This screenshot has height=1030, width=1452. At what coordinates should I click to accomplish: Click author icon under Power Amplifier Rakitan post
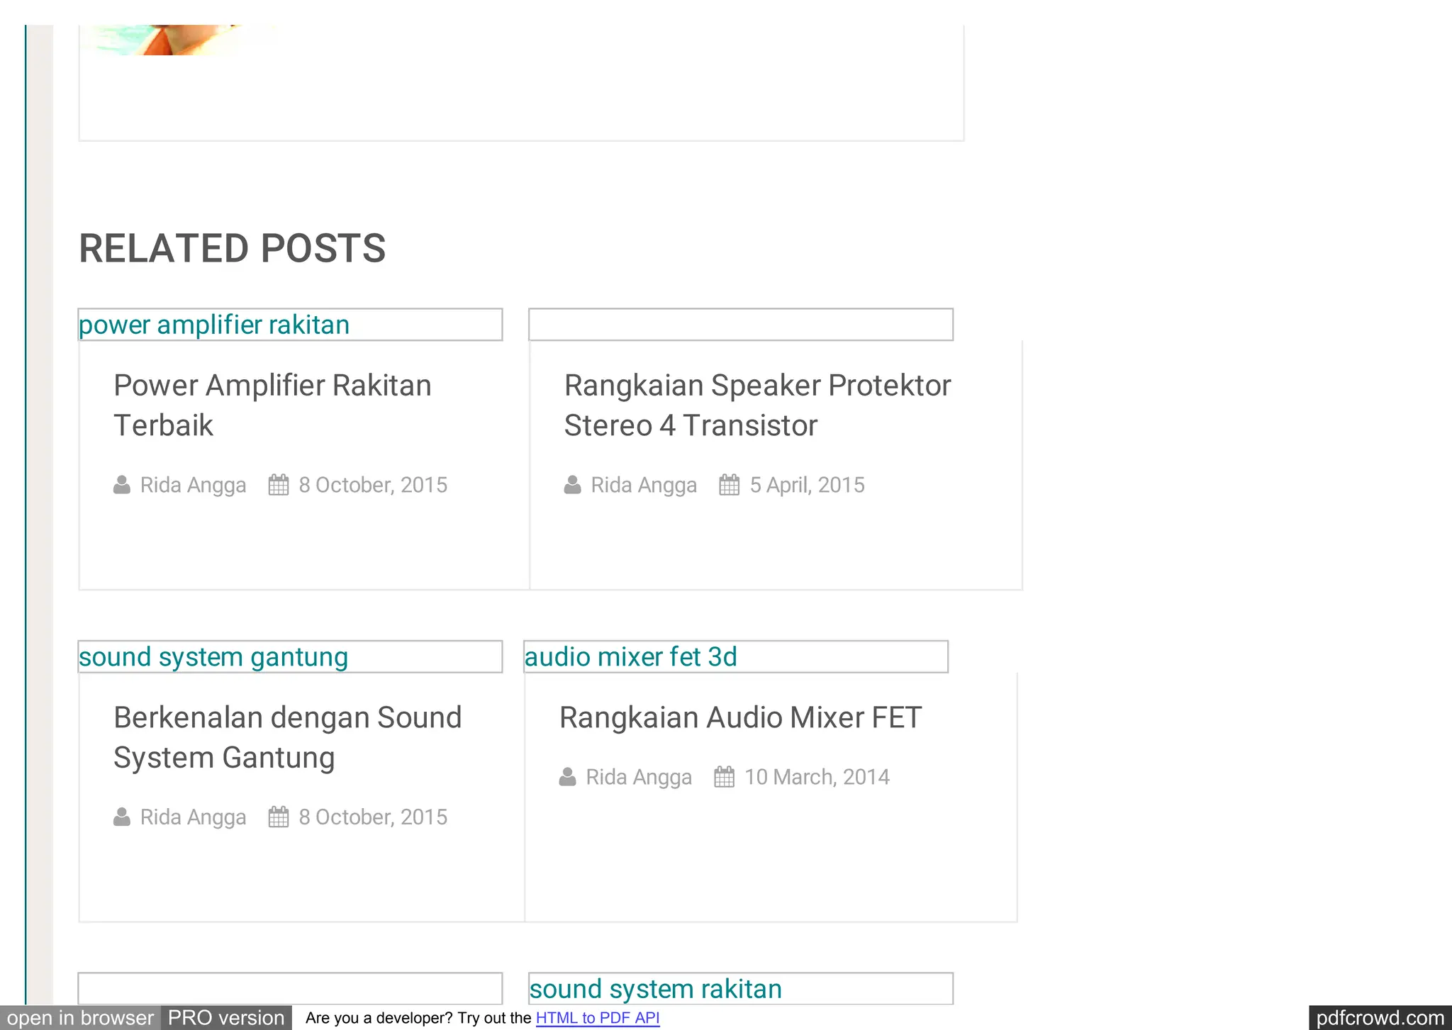point(122,485)
